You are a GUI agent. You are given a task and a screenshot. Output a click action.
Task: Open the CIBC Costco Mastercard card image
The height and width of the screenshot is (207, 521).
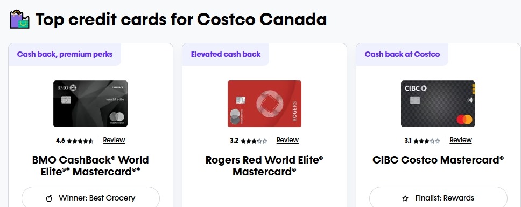coord(438,103)
